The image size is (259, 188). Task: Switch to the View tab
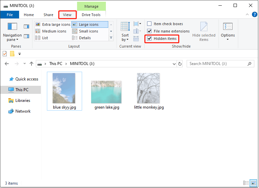[x=67, y=15]
